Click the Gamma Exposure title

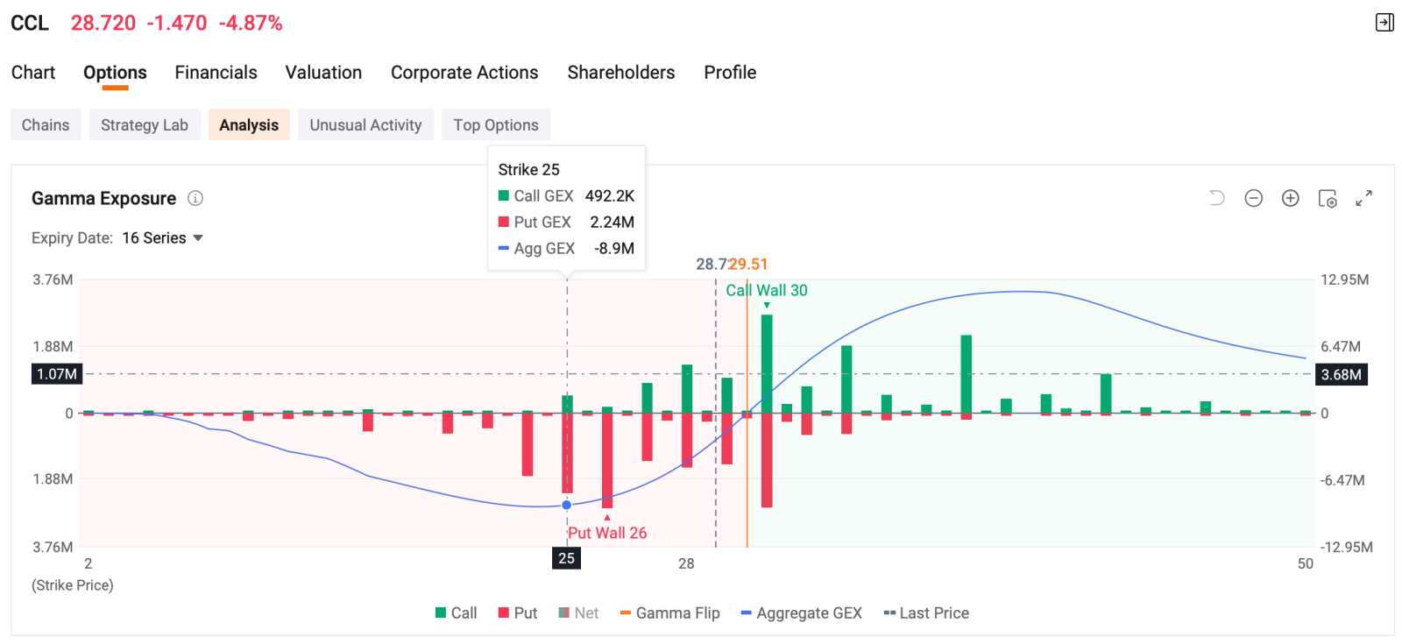[103, 198]
